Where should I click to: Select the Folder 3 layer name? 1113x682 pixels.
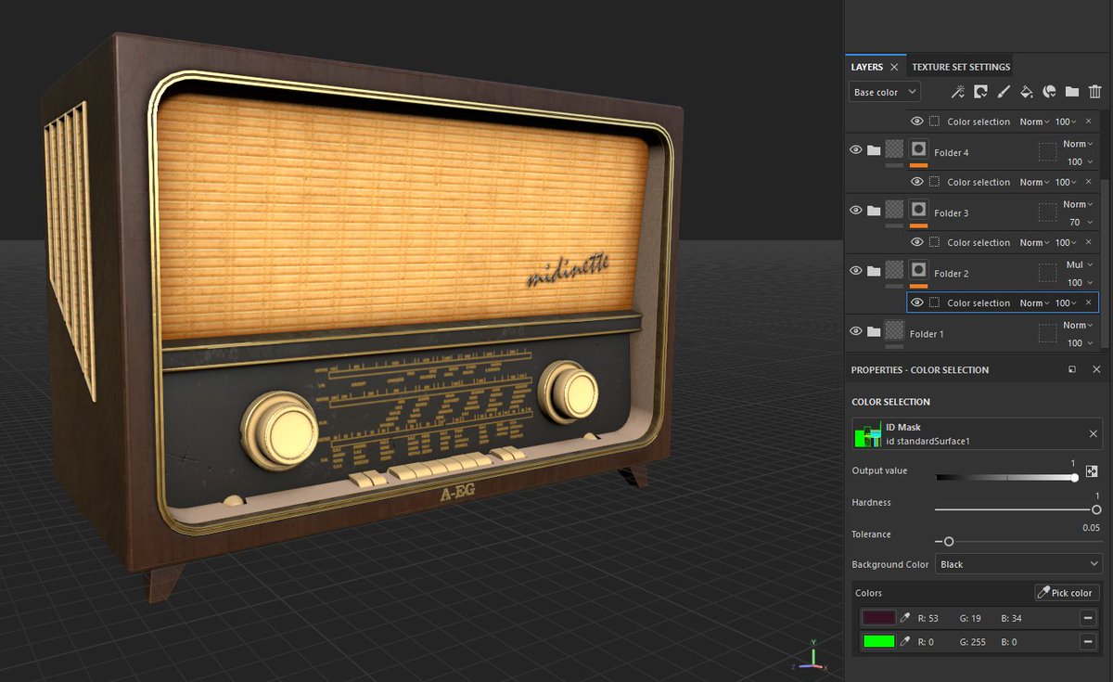(x=951, y=213)
